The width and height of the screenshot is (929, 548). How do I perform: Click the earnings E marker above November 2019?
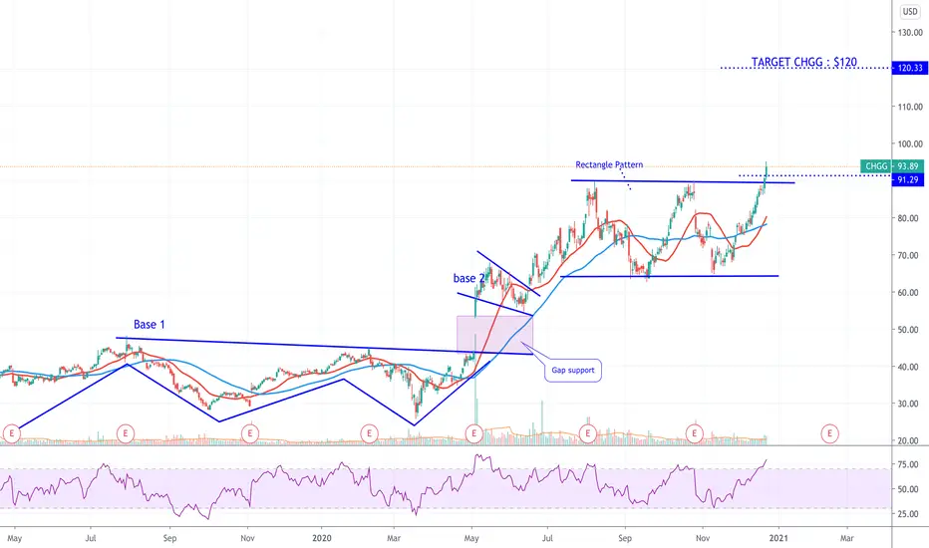coord(250,433)
